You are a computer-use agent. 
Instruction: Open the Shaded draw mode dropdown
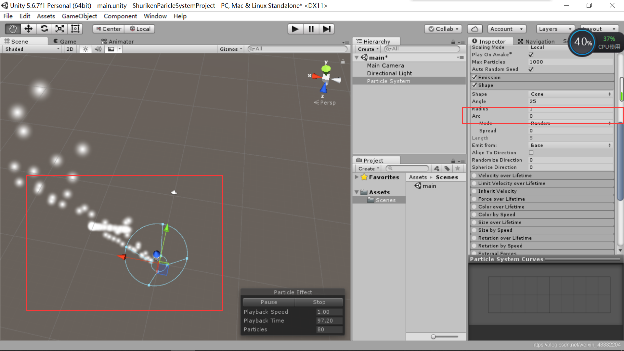tap(32, 49)
